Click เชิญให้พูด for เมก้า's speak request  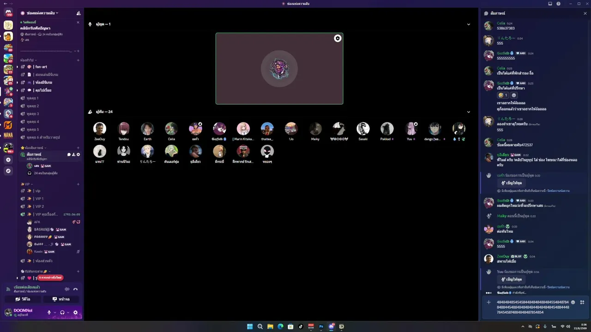(x=512, y=183)
